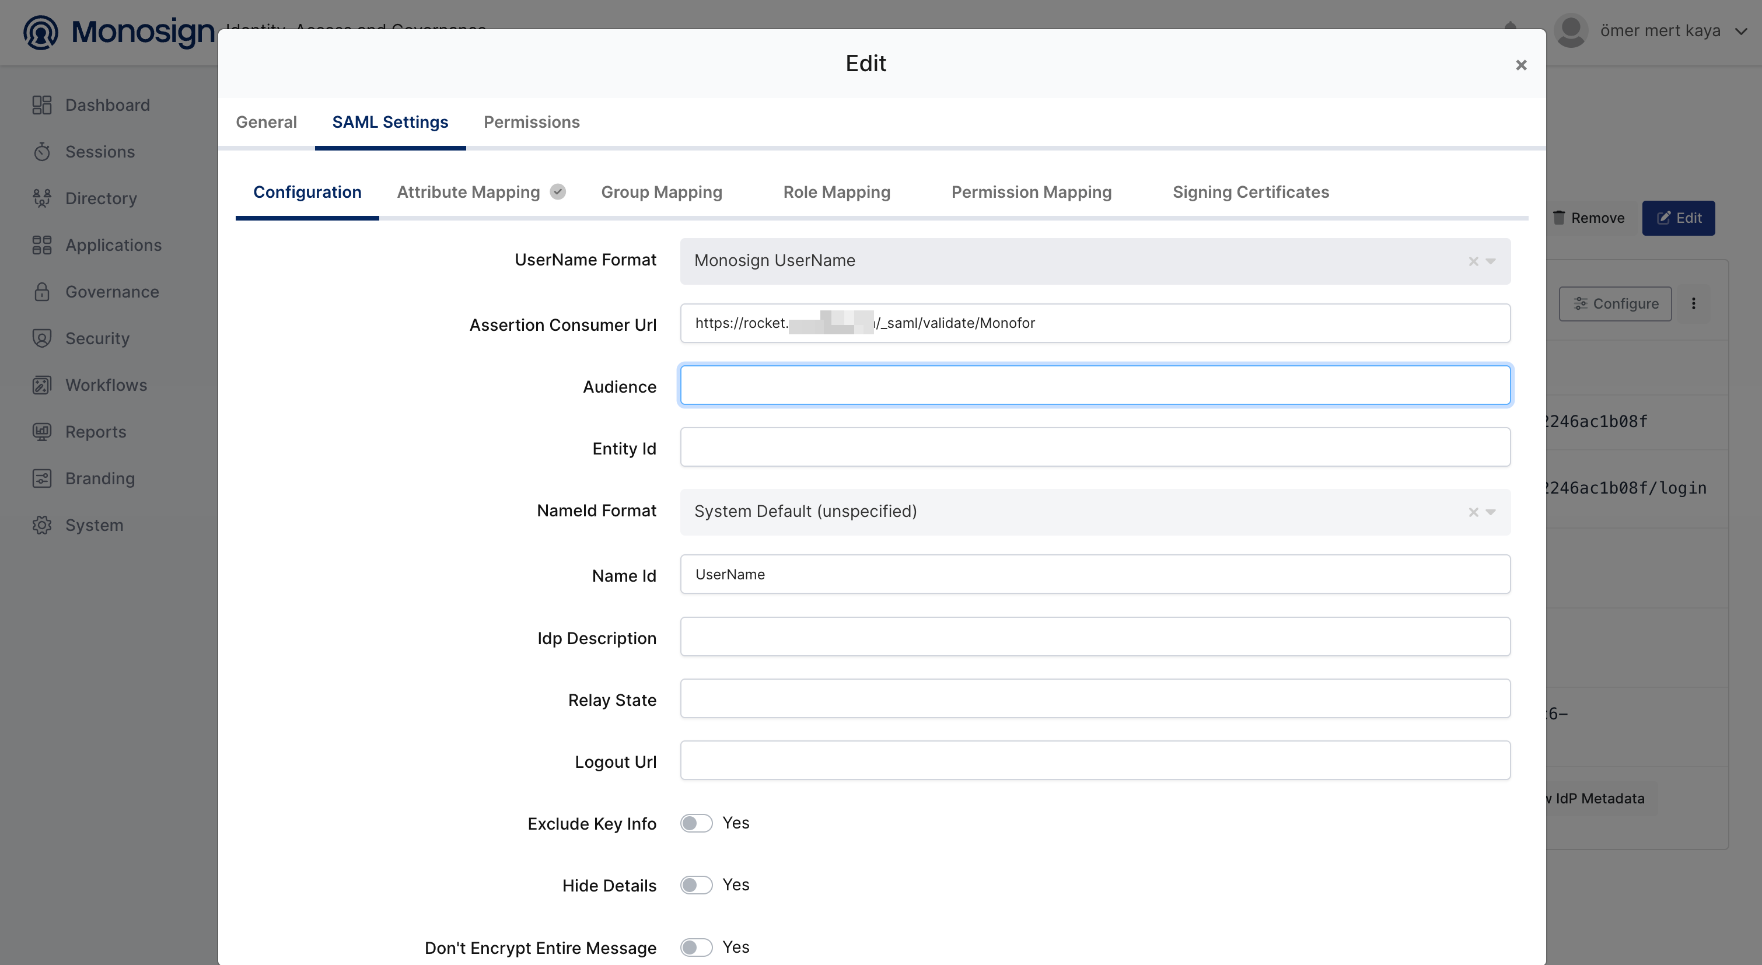Open the three-dot more options menu
This screenshot has height=965, width=1762.
click(x=1693, y=303)
